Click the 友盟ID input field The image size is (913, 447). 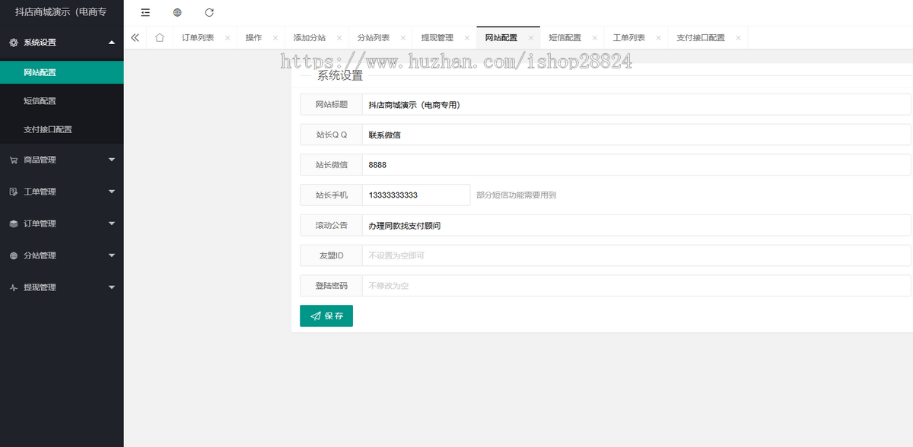point(635,255)
